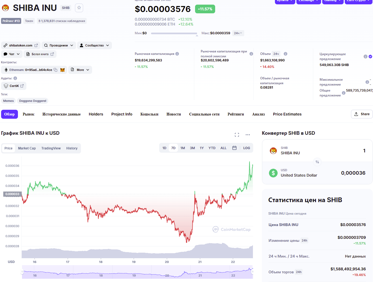Image resolution: width=373 pixels, height=282 pixels.
Task: Change the Объем 24ч period selector
Action: [x=276, y=54]
